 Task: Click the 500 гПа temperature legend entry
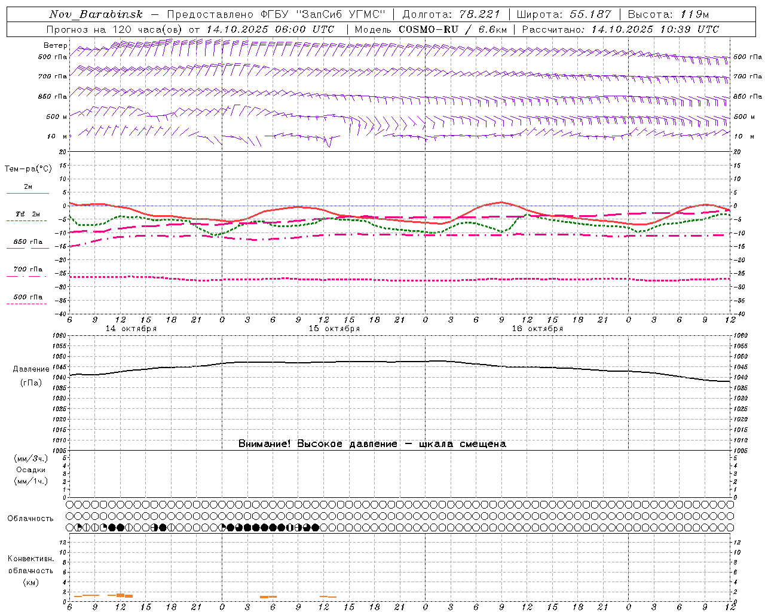click(27, 297)
